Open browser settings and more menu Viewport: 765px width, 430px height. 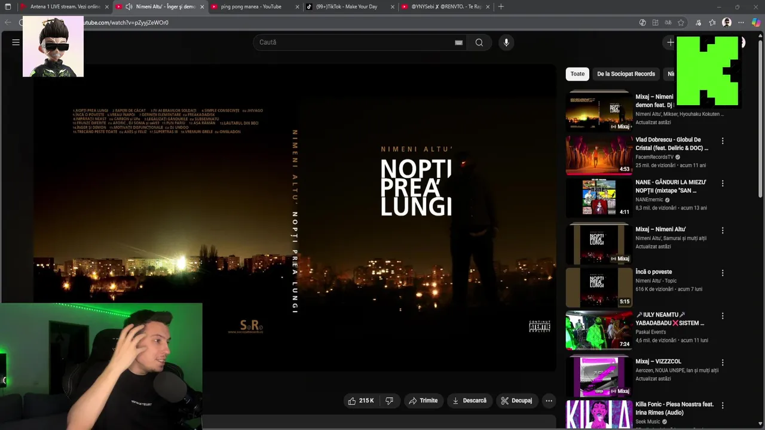tap(741, 23)
